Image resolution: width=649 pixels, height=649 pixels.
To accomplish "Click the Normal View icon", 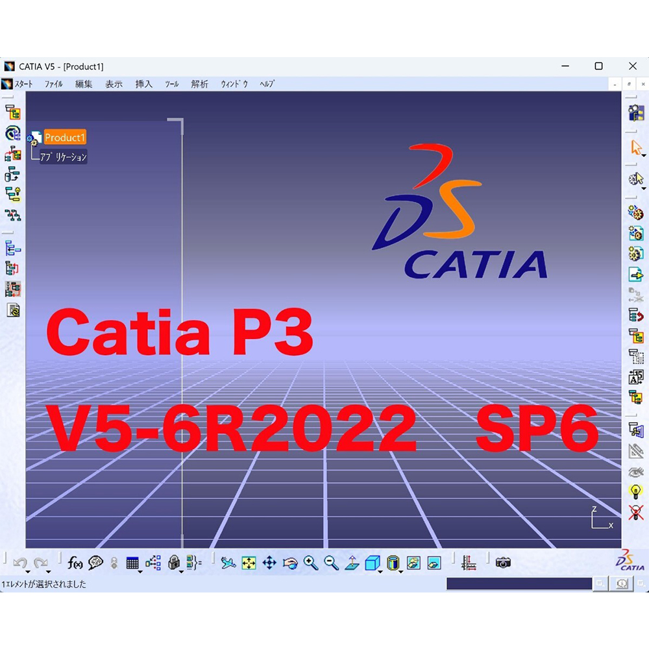I will coord(352,563).
